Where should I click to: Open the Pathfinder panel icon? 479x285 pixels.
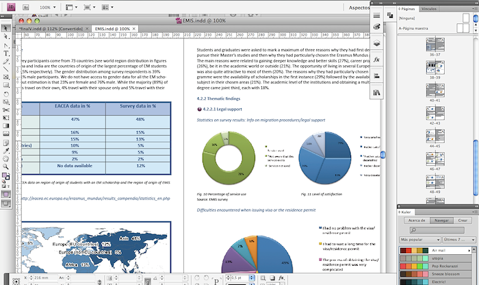click(x=390, y=15)
